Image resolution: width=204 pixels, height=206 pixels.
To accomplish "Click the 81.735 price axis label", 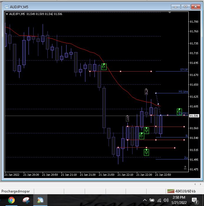I will tap(194, 43).
